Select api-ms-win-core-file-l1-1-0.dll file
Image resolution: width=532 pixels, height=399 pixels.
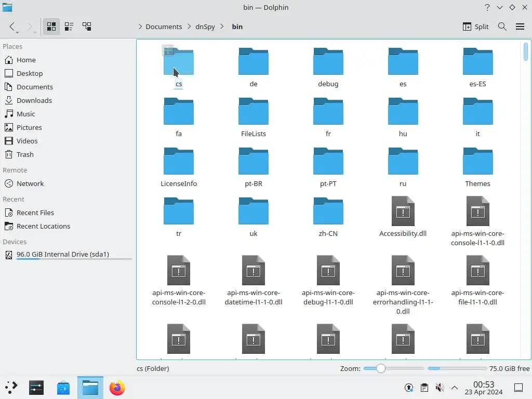pyautogui.click(x=478, y=280)
